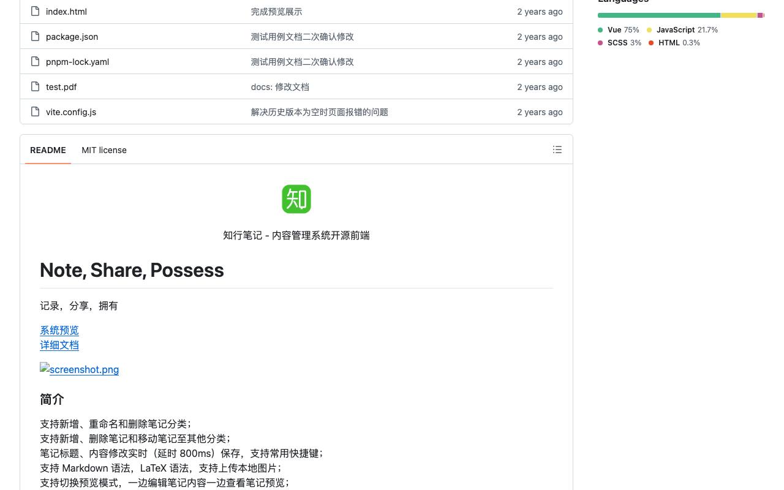Click the 2 years ago timestamp for vite.config.js
Image resolution: width=784 pixels, height=490 pixels.
tap(540, 112)
